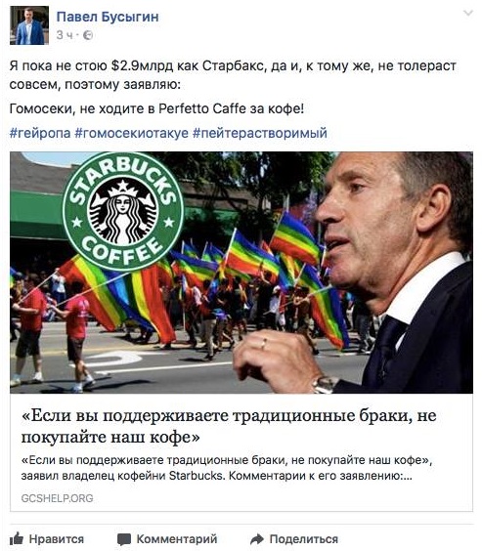This screenshot has width=482, height=551.
Task: Click the share arrow icon
Action: tap(257, 539)
